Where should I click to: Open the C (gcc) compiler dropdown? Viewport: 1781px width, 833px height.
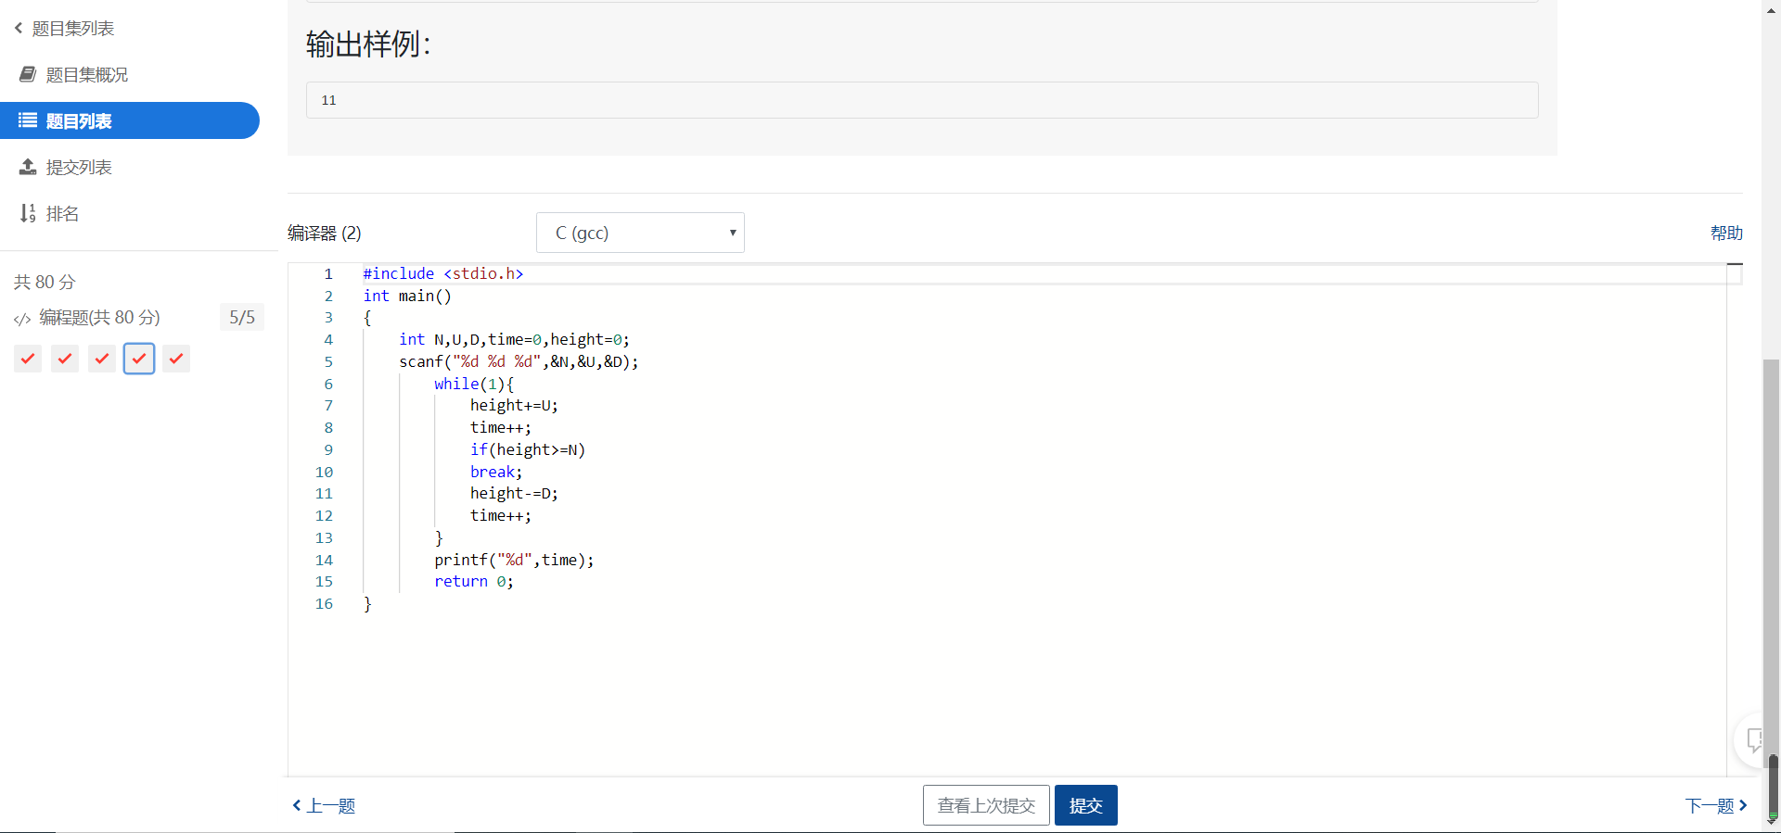click(x=640, y=233)
